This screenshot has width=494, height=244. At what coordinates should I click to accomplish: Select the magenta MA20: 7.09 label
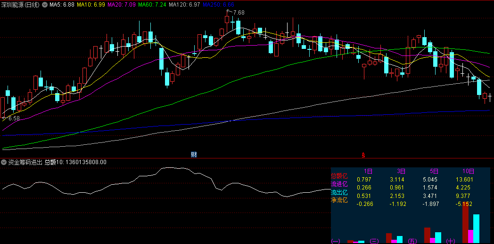click(122, 5)
